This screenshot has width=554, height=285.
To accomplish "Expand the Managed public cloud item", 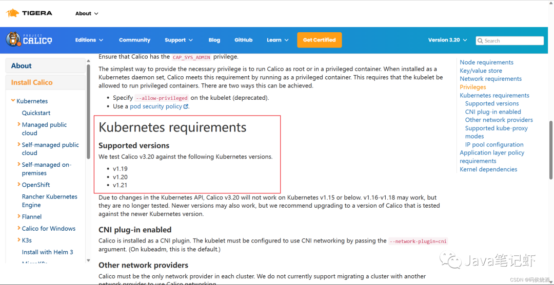I will click(19, 124).
